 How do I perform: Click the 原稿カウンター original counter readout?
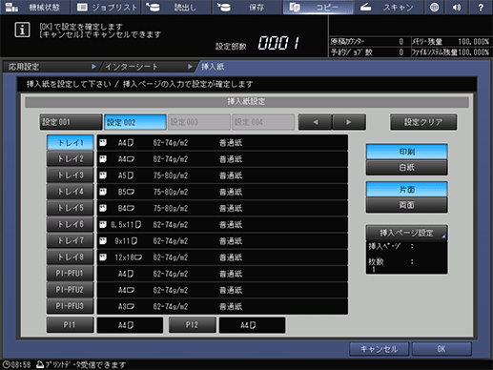pyautogui.click(x=367, y=42)
